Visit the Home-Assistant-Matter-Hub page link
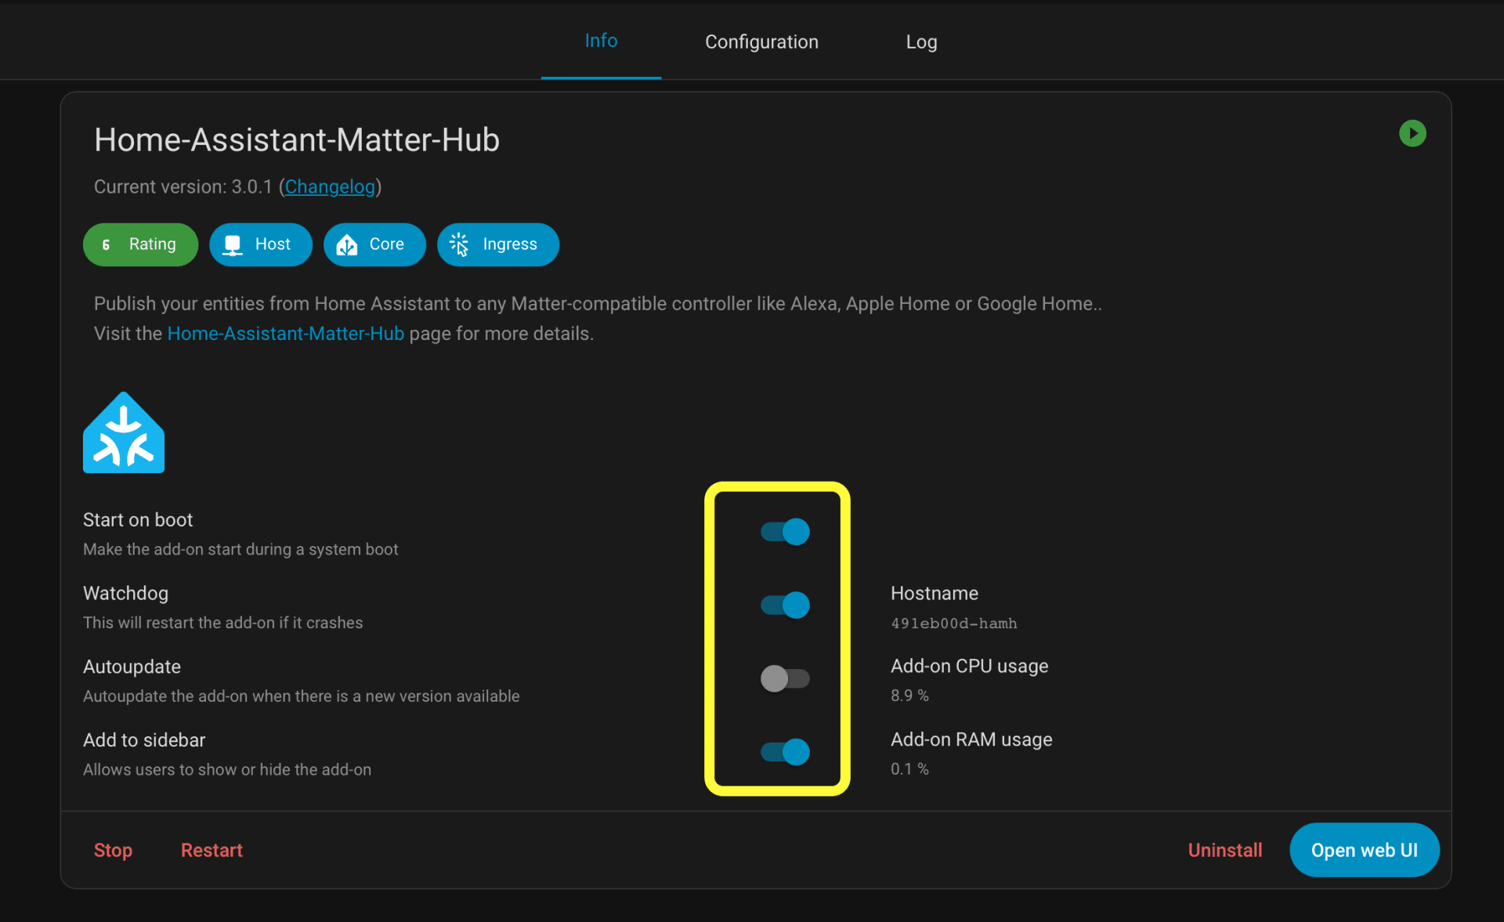 coord(285,334)
